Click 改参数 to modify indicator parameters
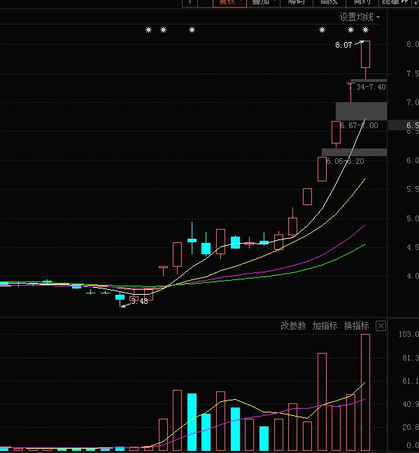The width and height of the screenshot is (419, 453). 293,326
